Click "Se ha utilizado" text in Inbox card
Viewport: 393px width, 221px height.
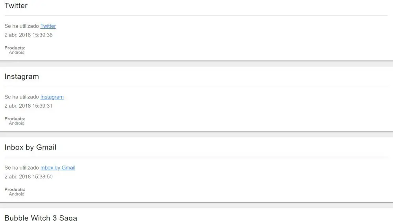coord(22,168)
